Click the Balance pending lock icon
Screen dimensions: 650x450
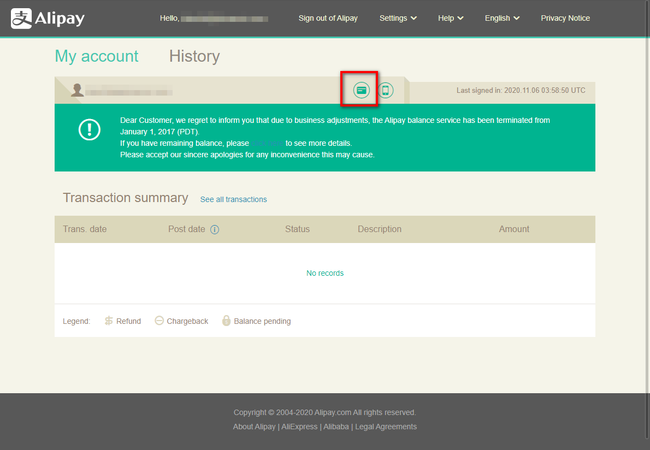[x=226, y=321]
